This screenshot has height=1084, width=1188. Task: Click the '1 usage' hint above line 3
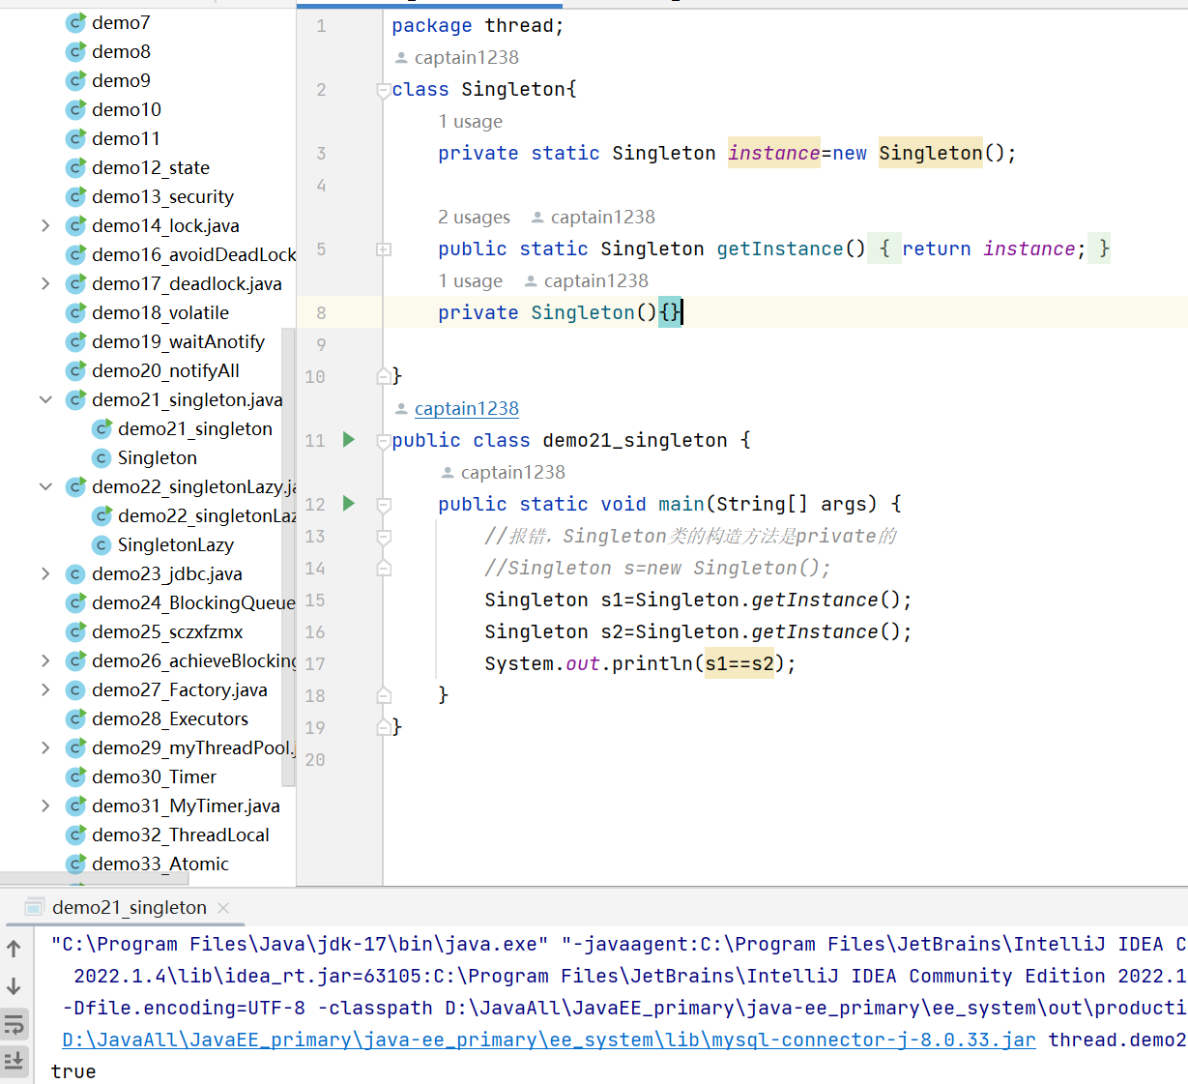tap(470, 122)
